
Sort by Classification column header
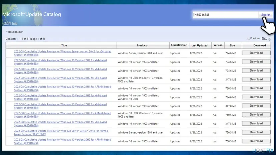179,45
